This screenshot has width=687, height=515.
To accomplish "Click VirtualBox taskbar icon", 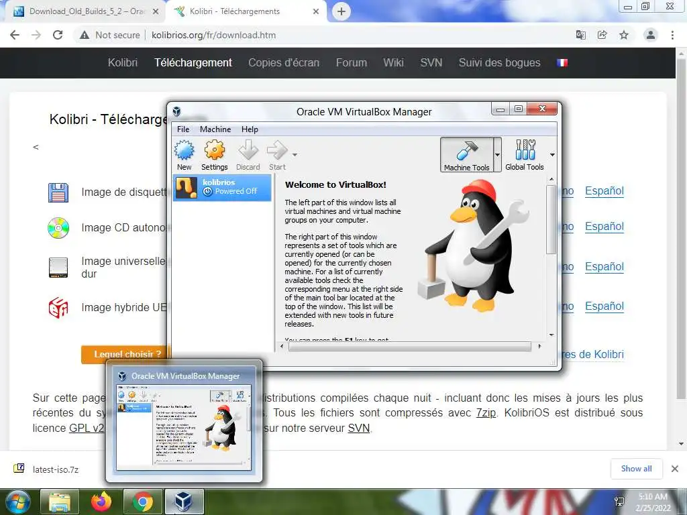I will 184,502.
